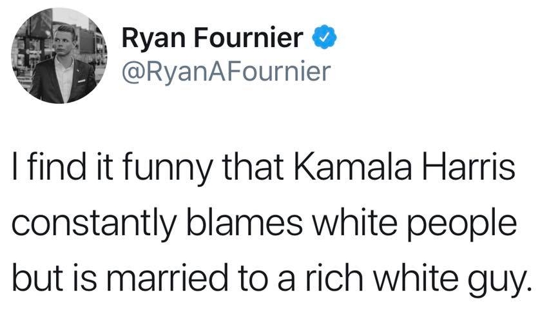Image resolution: width=540 pixels, height=310 pixels.
Task: Open the Ryan Fournier display name
Action: pos(213,37)
